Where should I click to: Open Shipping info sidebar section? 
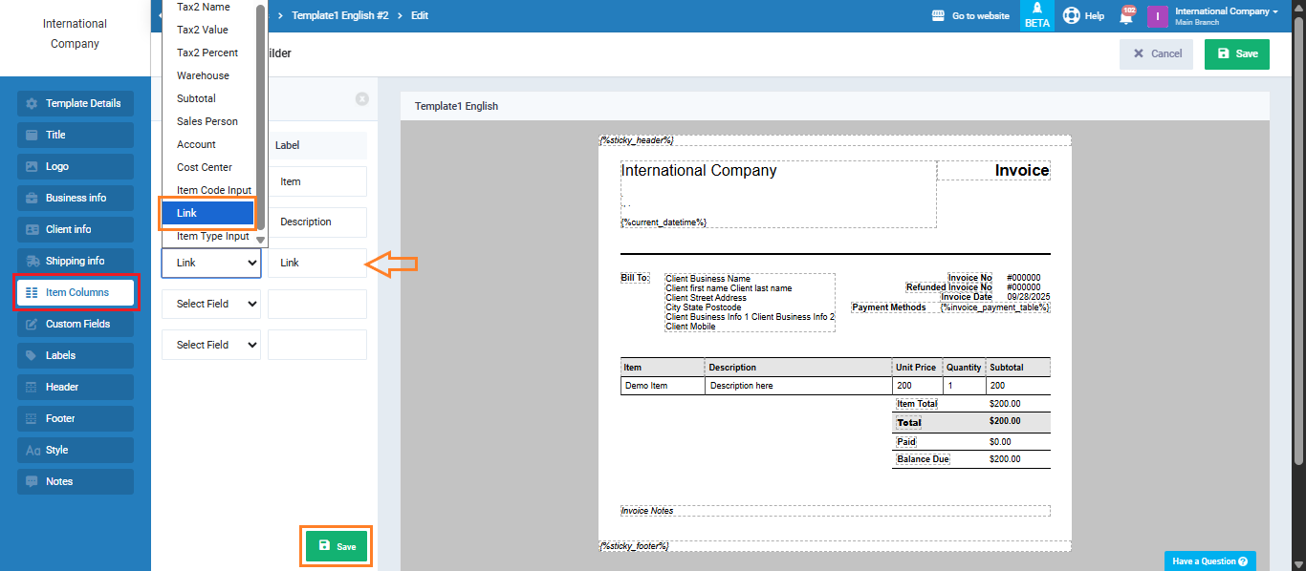coord(76,261)
